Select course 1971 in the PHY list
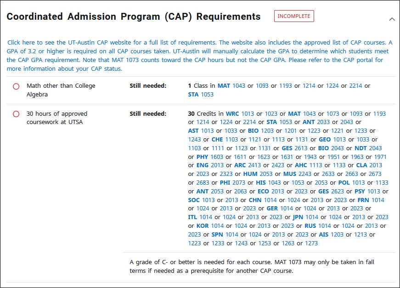This screenshot has height=288, width=400. tap(380, 157)
